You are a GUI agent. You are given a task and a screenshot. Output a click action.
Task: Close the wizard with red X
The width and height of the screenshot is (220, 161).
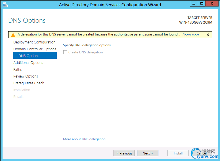tap(212, 4)
